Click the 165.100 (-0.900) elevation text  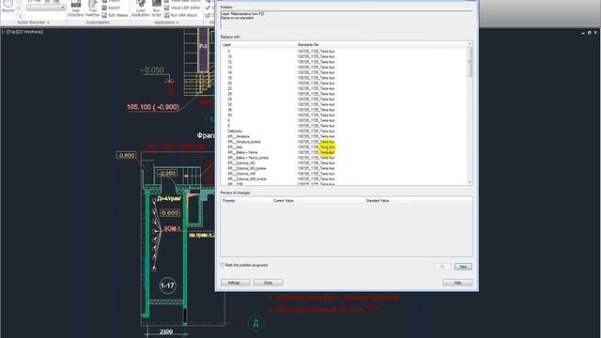(153, 107)
